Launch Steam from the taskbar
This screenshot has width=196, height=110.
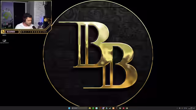pyautogui.click(x=110, y=108)
